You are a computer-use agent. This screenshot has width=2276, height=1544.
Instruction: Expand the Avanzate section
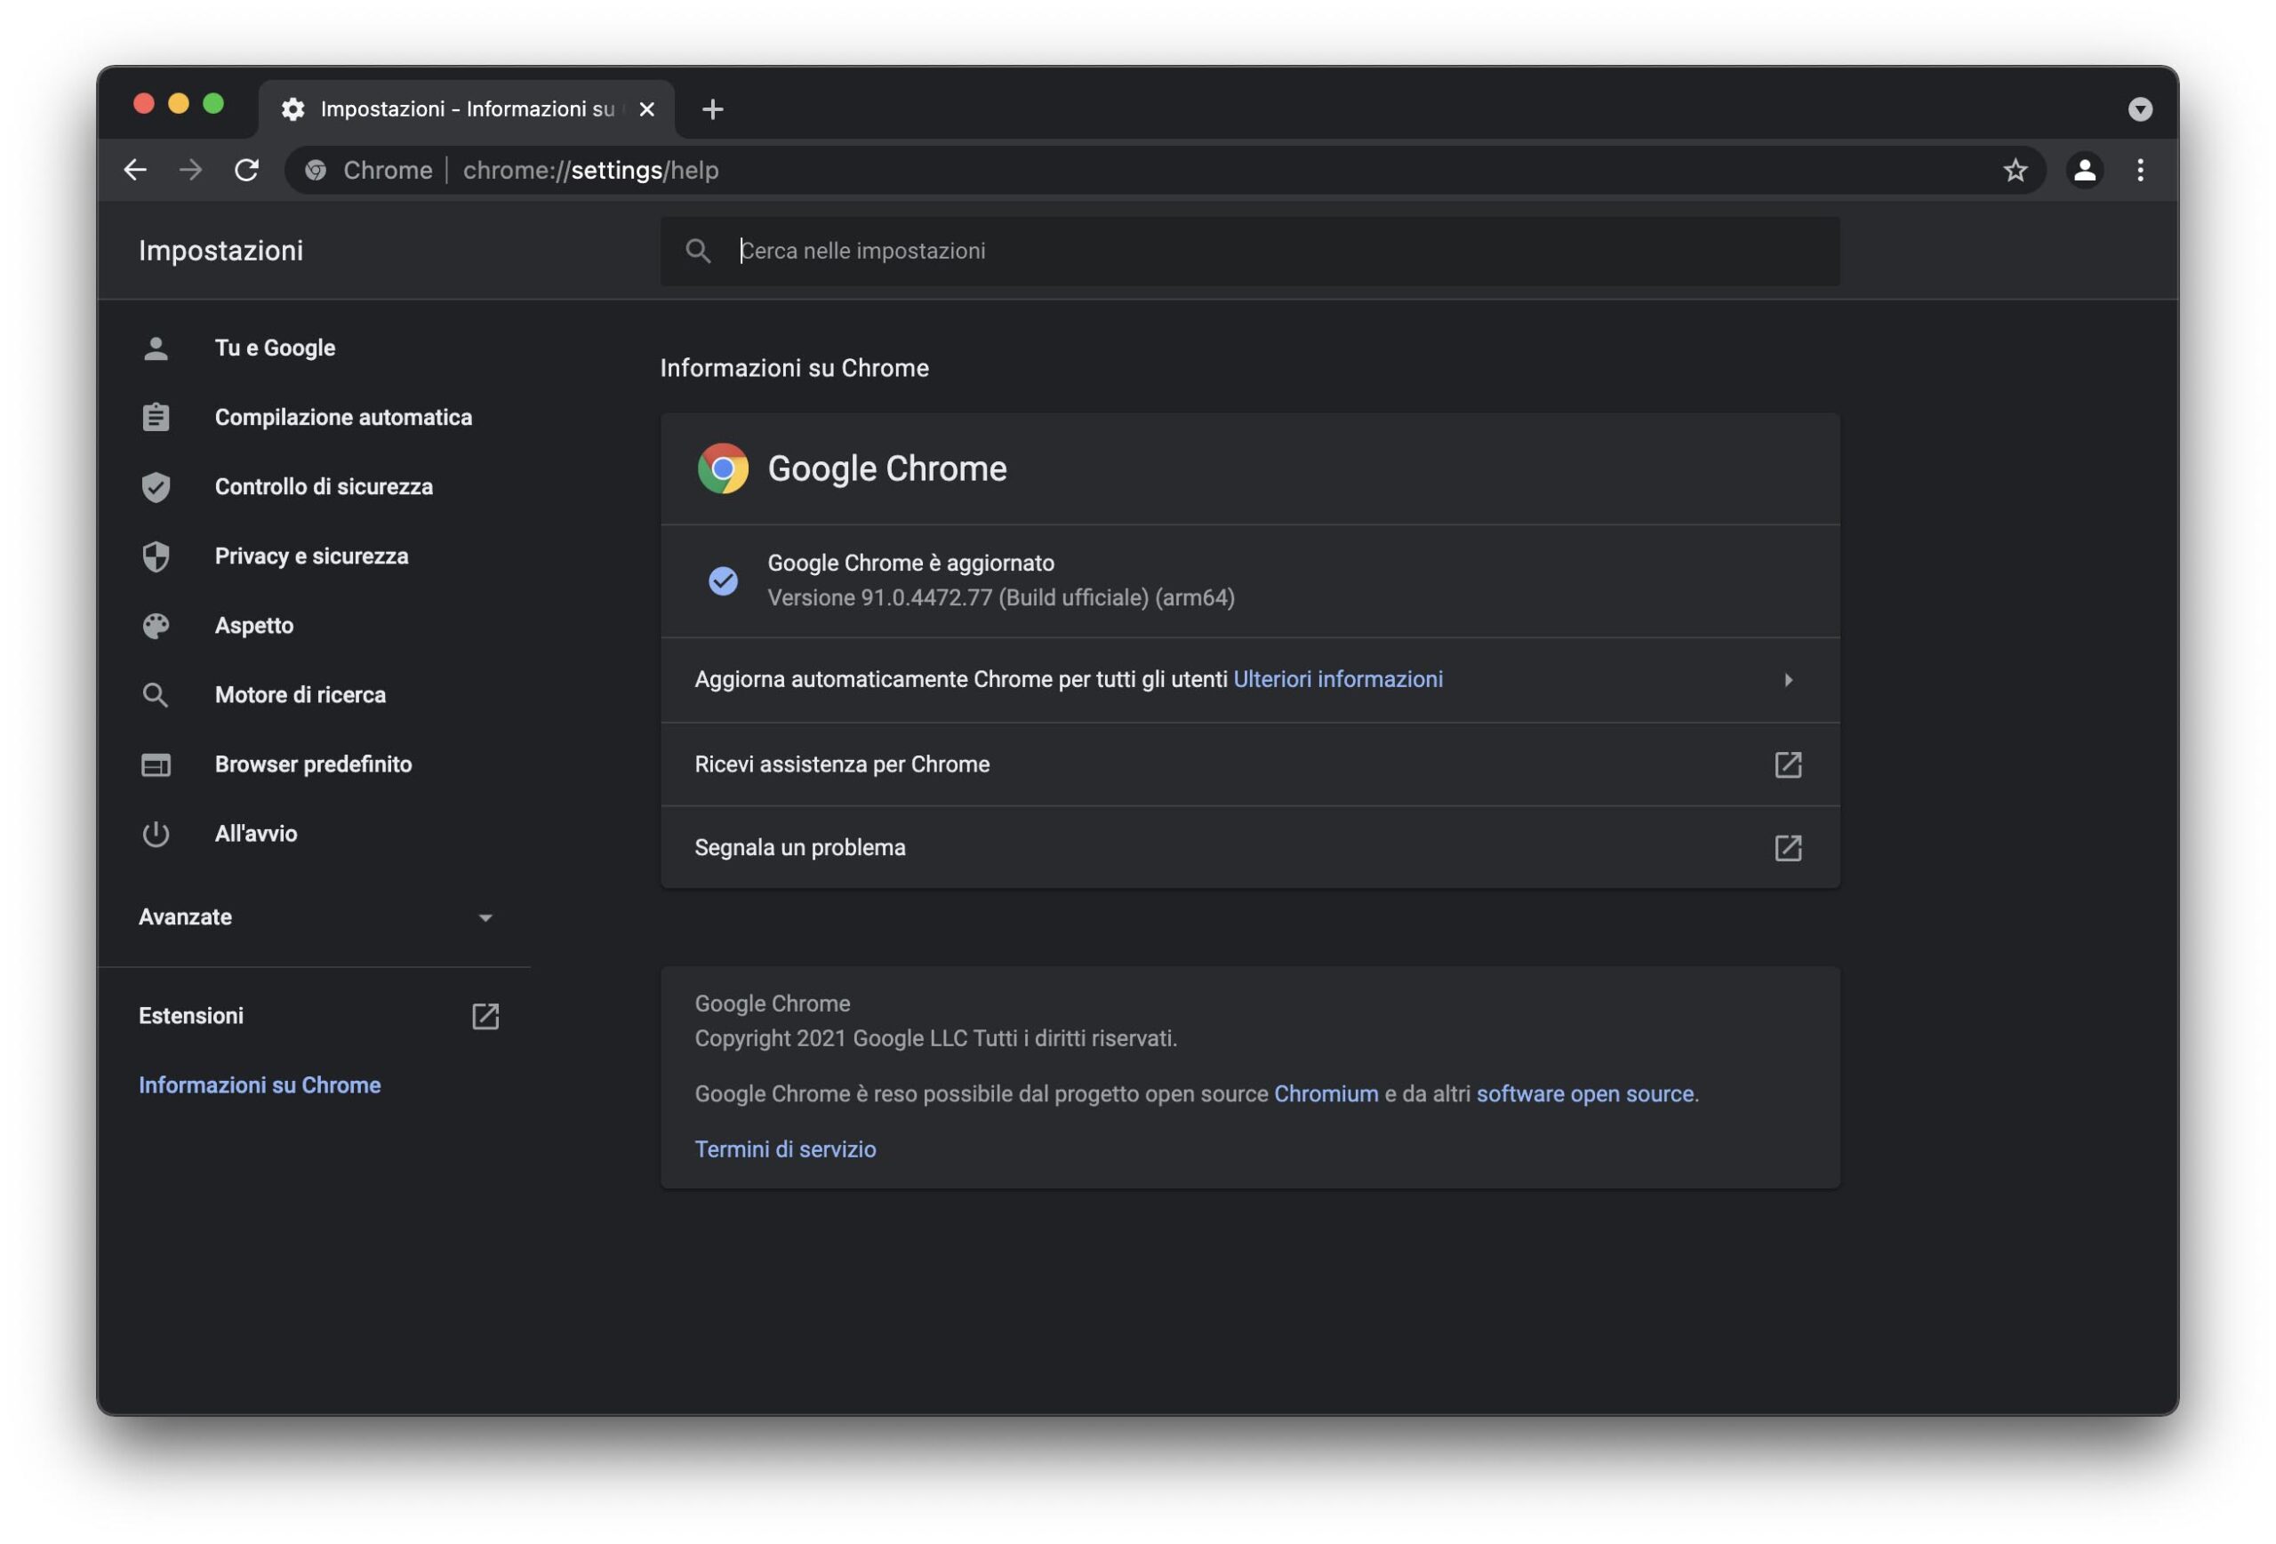(x=485, y=917)
